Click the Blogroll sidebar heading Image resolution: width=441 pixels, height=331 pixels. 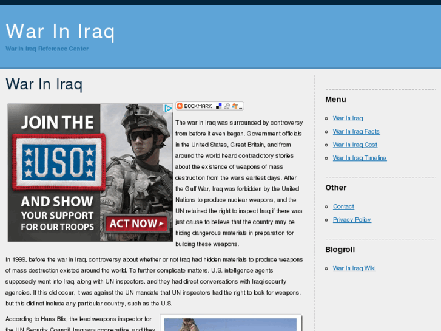click(x=340, y=250)
